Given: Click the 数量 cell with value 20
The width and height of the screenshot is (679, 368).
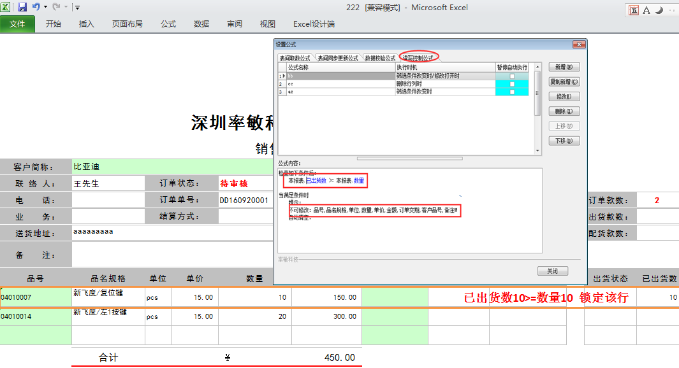Looking at the screenshot, I should point(255,316).
